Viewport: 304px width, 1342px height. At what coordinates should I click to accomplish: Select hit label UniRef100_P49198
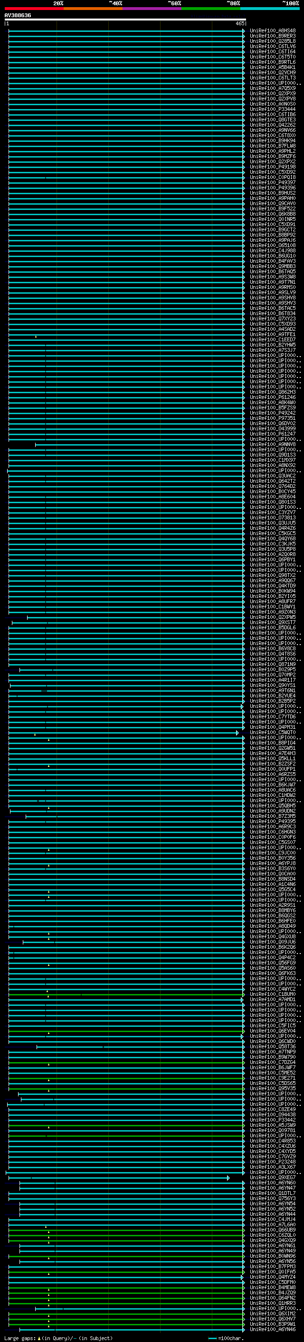click(273, 167)
